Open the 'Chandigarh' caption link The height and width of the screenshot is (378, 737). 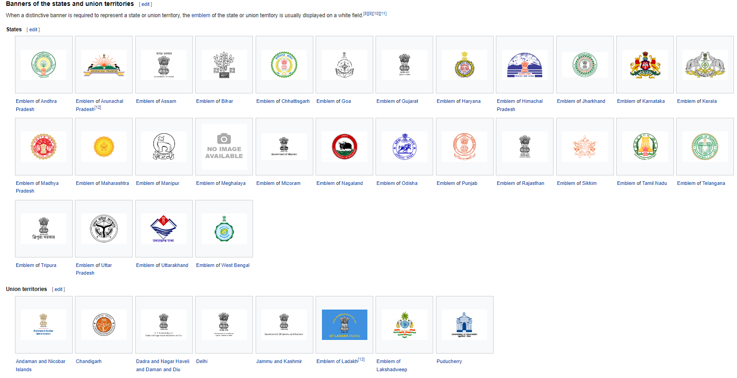[89, 362]
